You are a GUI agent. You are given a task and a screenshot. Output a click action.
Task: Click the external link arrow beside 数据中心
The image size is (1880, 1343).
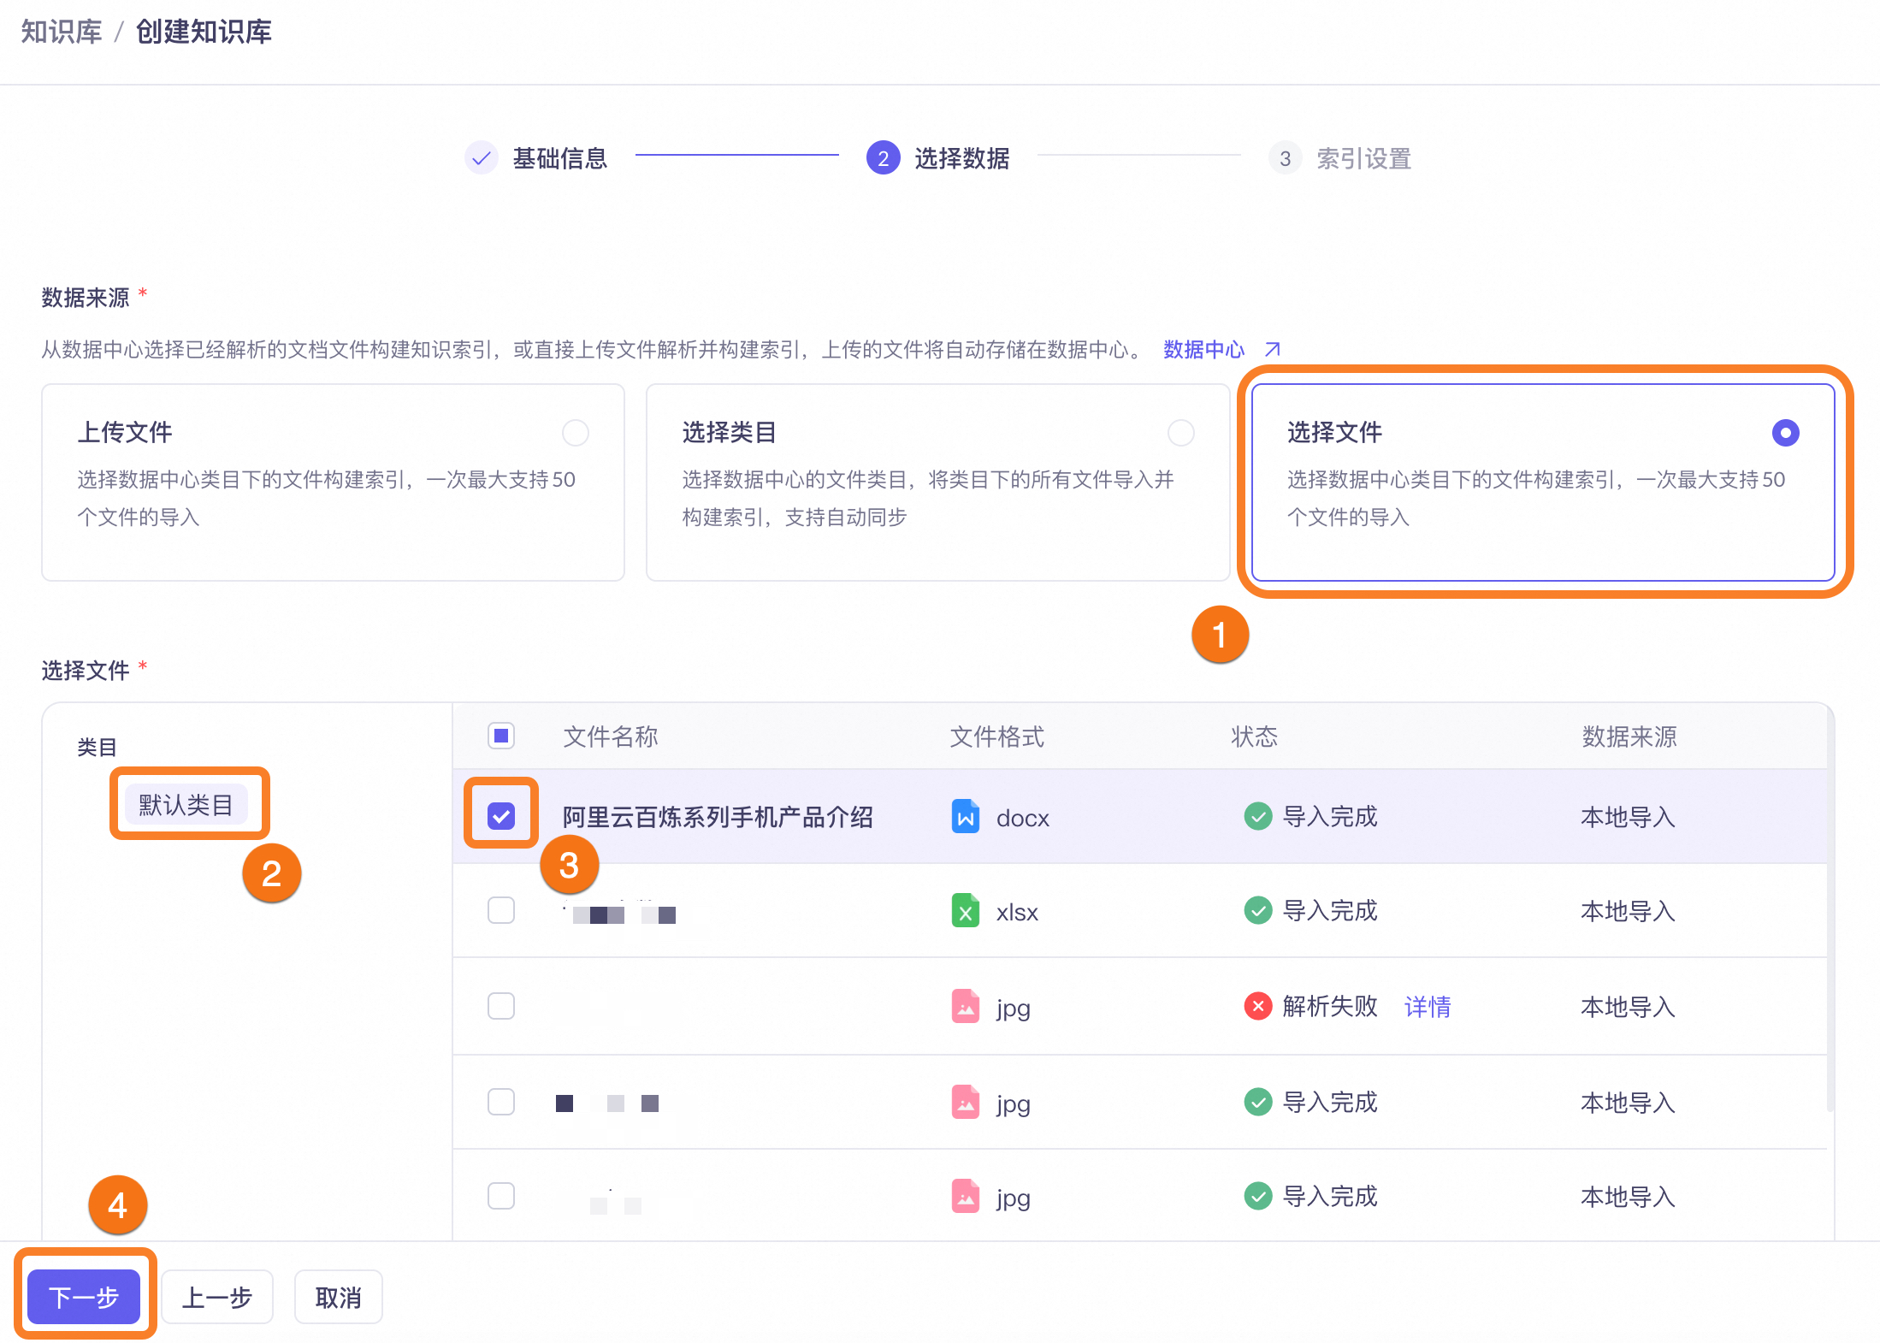[x=1273, y=349]
